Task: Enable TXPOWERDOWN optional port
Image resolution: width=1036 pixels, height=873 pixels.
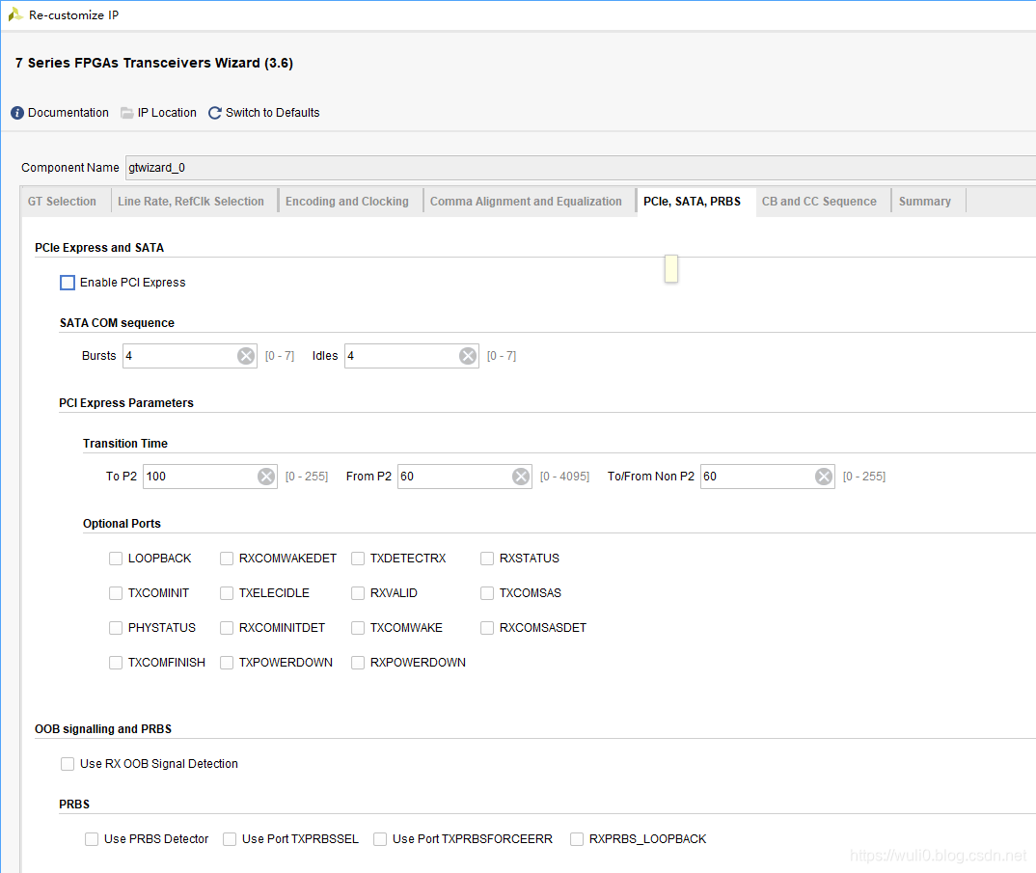Action: pyautogui.click(x=227, y=663)
